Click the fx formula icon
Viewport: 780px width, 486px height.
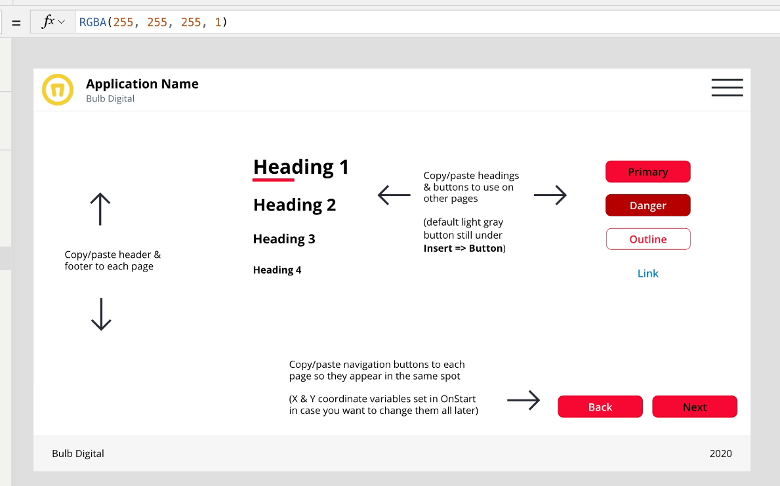tap(47, 21)
